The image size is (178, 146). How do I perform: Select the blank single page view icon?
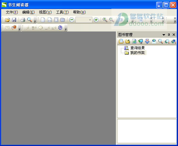(43, 20)
